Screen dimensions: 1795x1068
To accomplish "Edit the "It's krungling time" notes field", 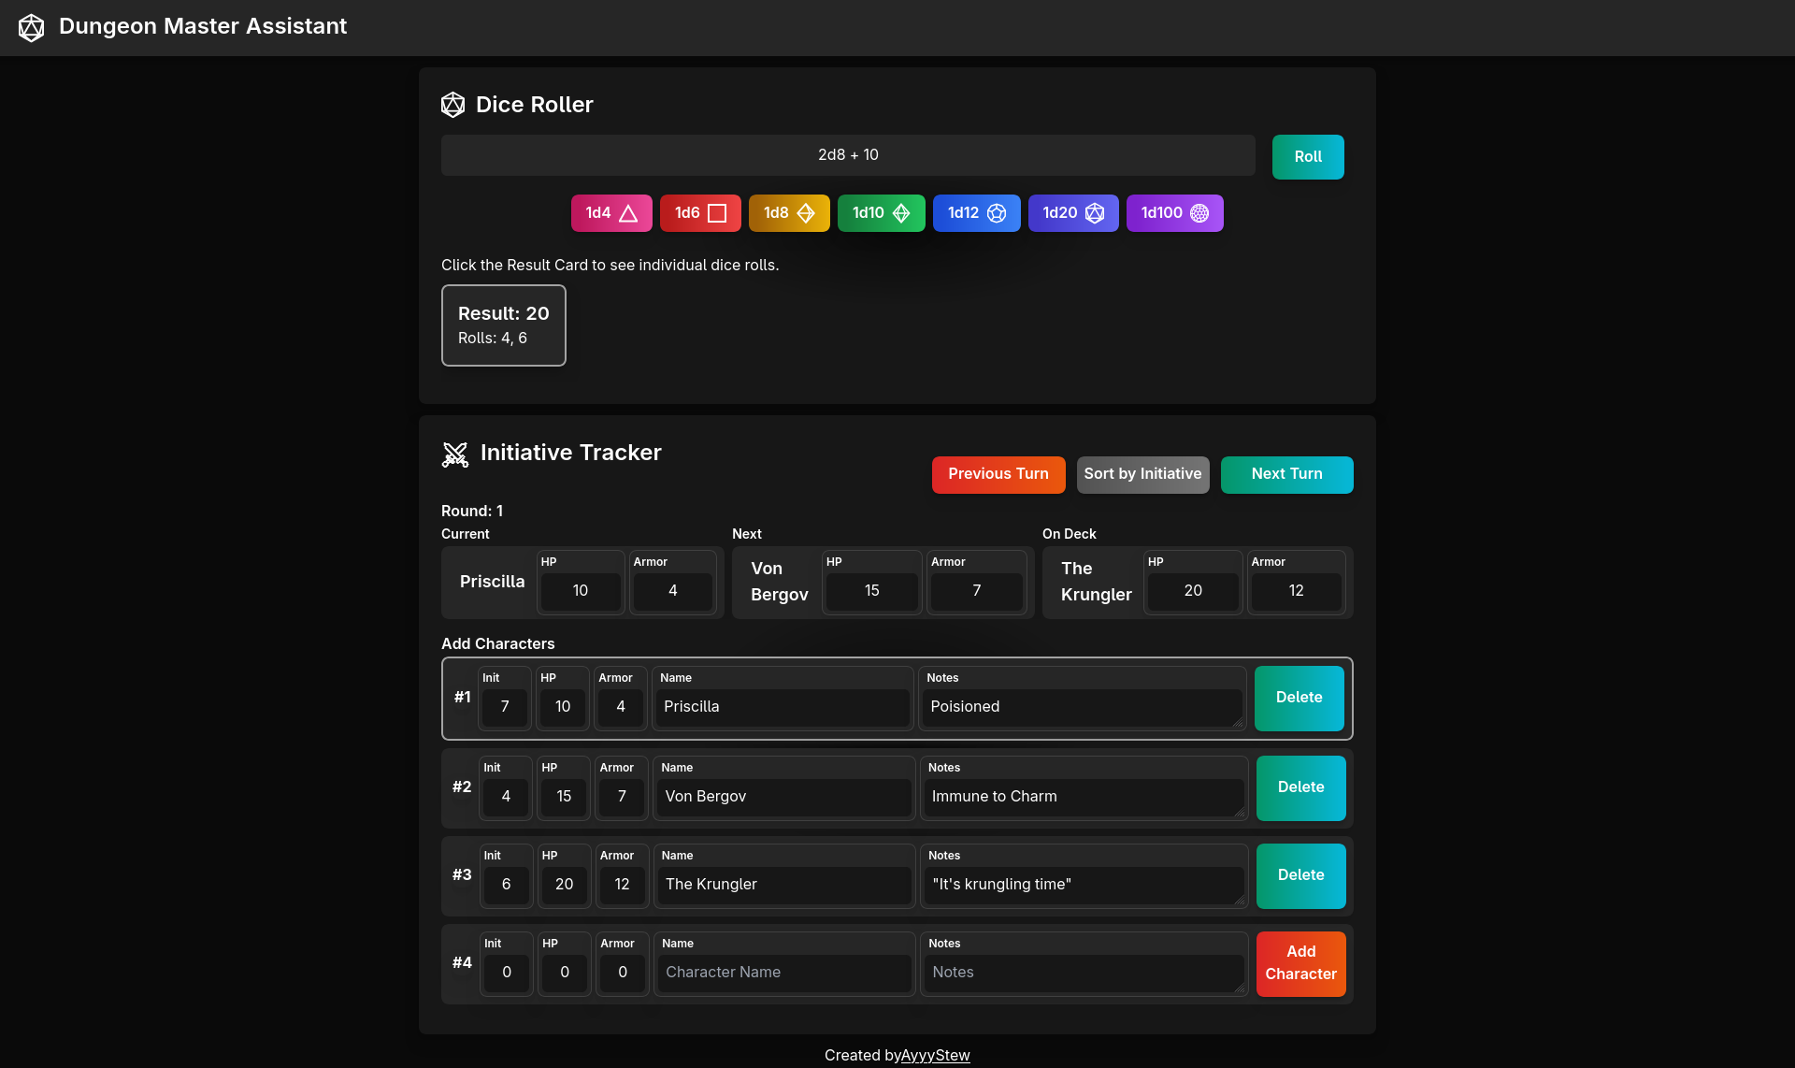I will pos(1084,885).
